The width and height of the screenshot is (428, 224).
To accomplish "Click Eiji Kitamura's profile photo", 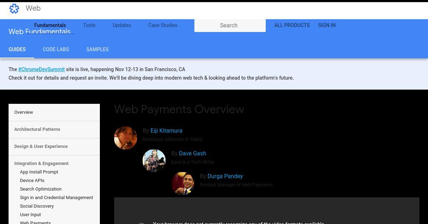I will point(126,138).
